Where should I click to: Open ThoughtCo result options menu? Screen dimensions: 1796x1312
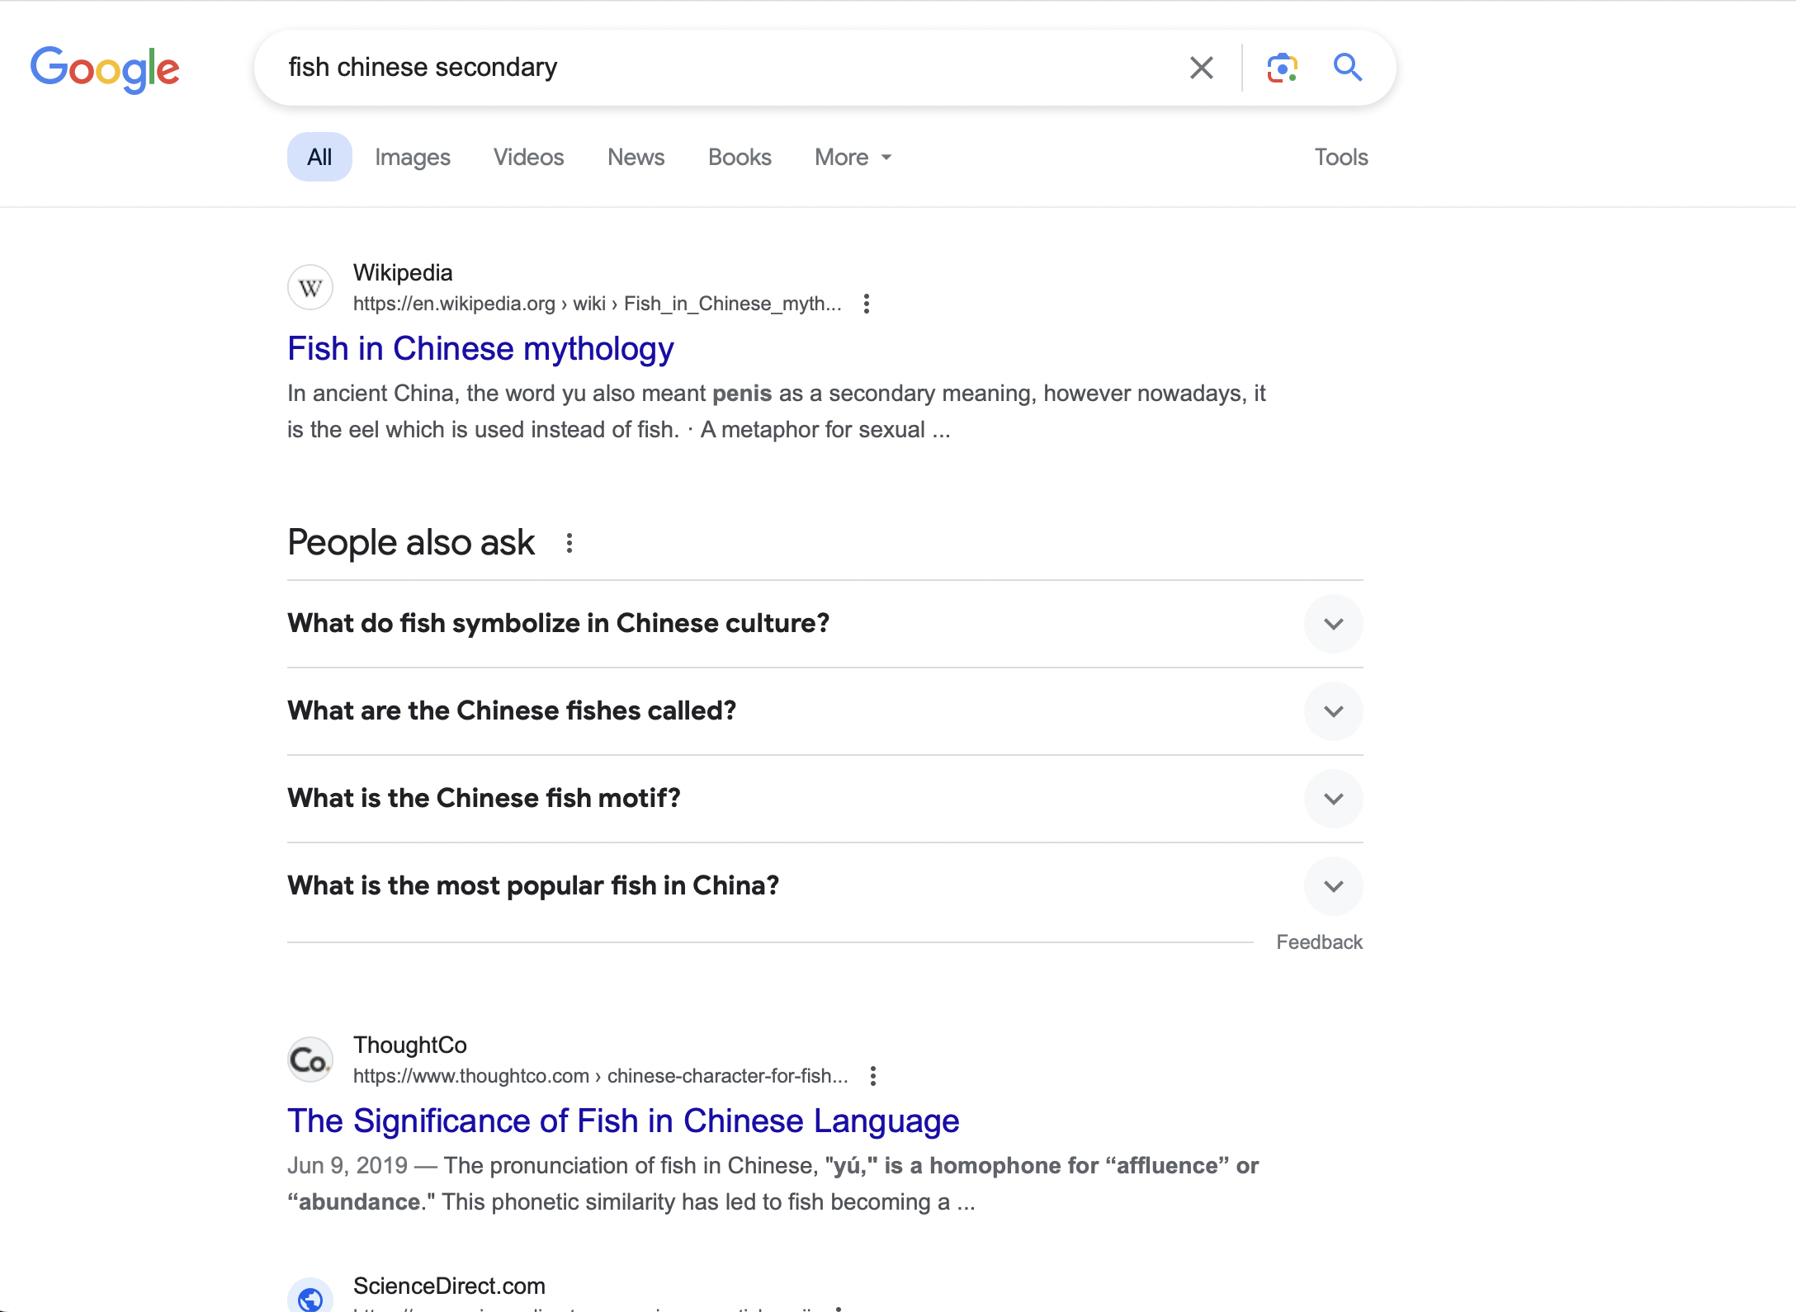[873, 1076]
